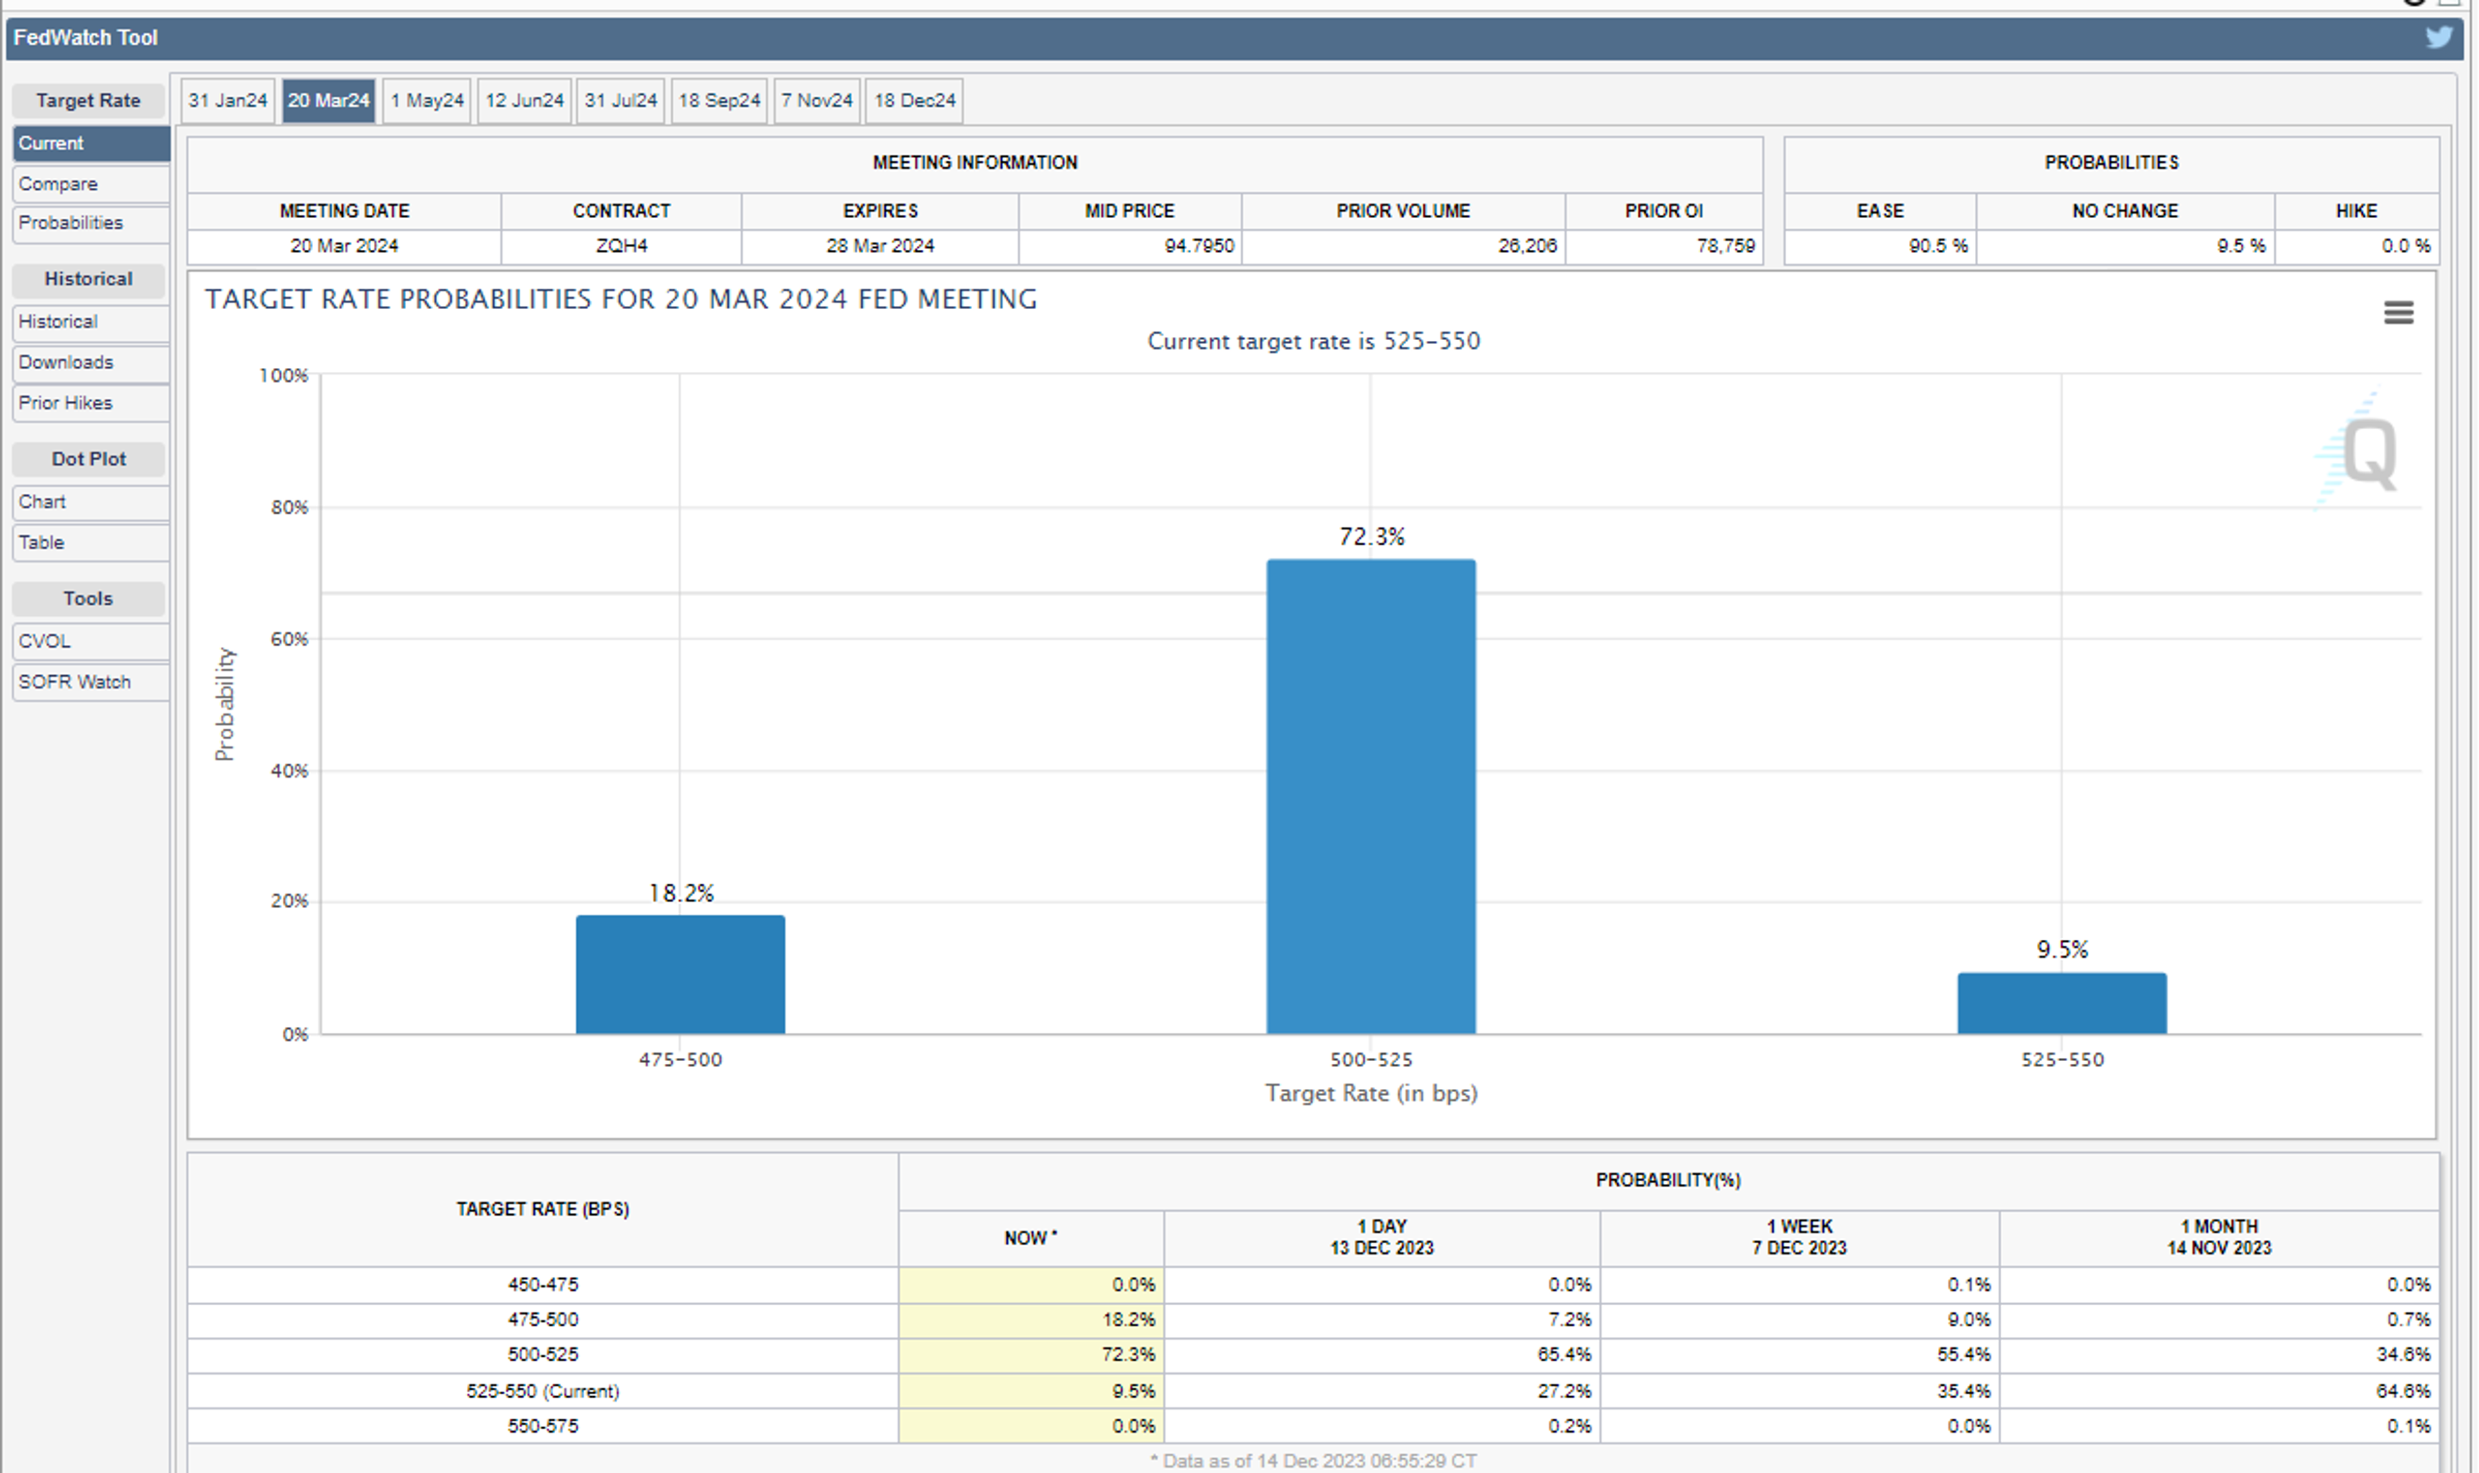Select the 31 Jul24 meeting tab
This screenshot has height=1473, width=2479.
point(620,100)
